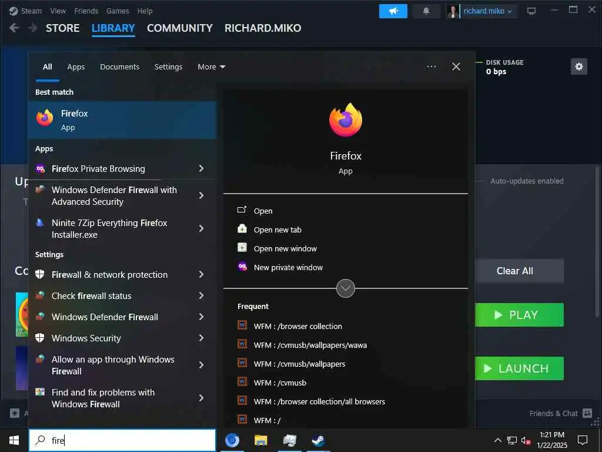Open File Explorer from the taskbar
This screenshot has height=452, width=602.
pyautogui.click(x=261, y=440)
